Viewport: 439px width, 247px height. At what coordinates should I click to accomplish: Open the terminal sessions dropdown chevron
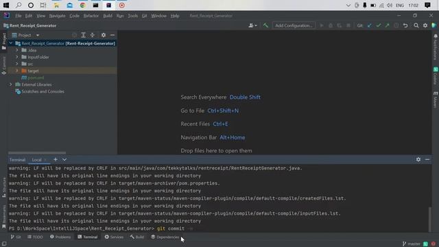[x=64, y=159]
